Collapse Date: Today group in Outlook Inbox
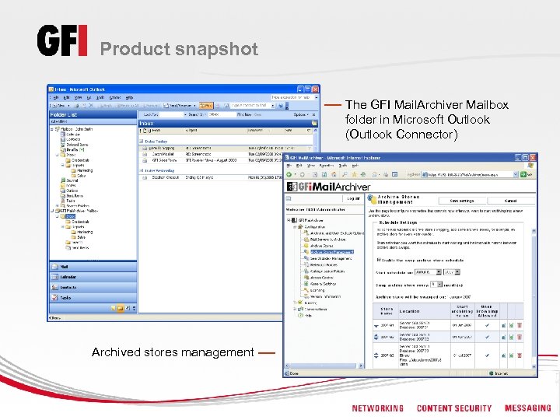Image resolution: width=560 pixels, height=420 pixels. 142,142
